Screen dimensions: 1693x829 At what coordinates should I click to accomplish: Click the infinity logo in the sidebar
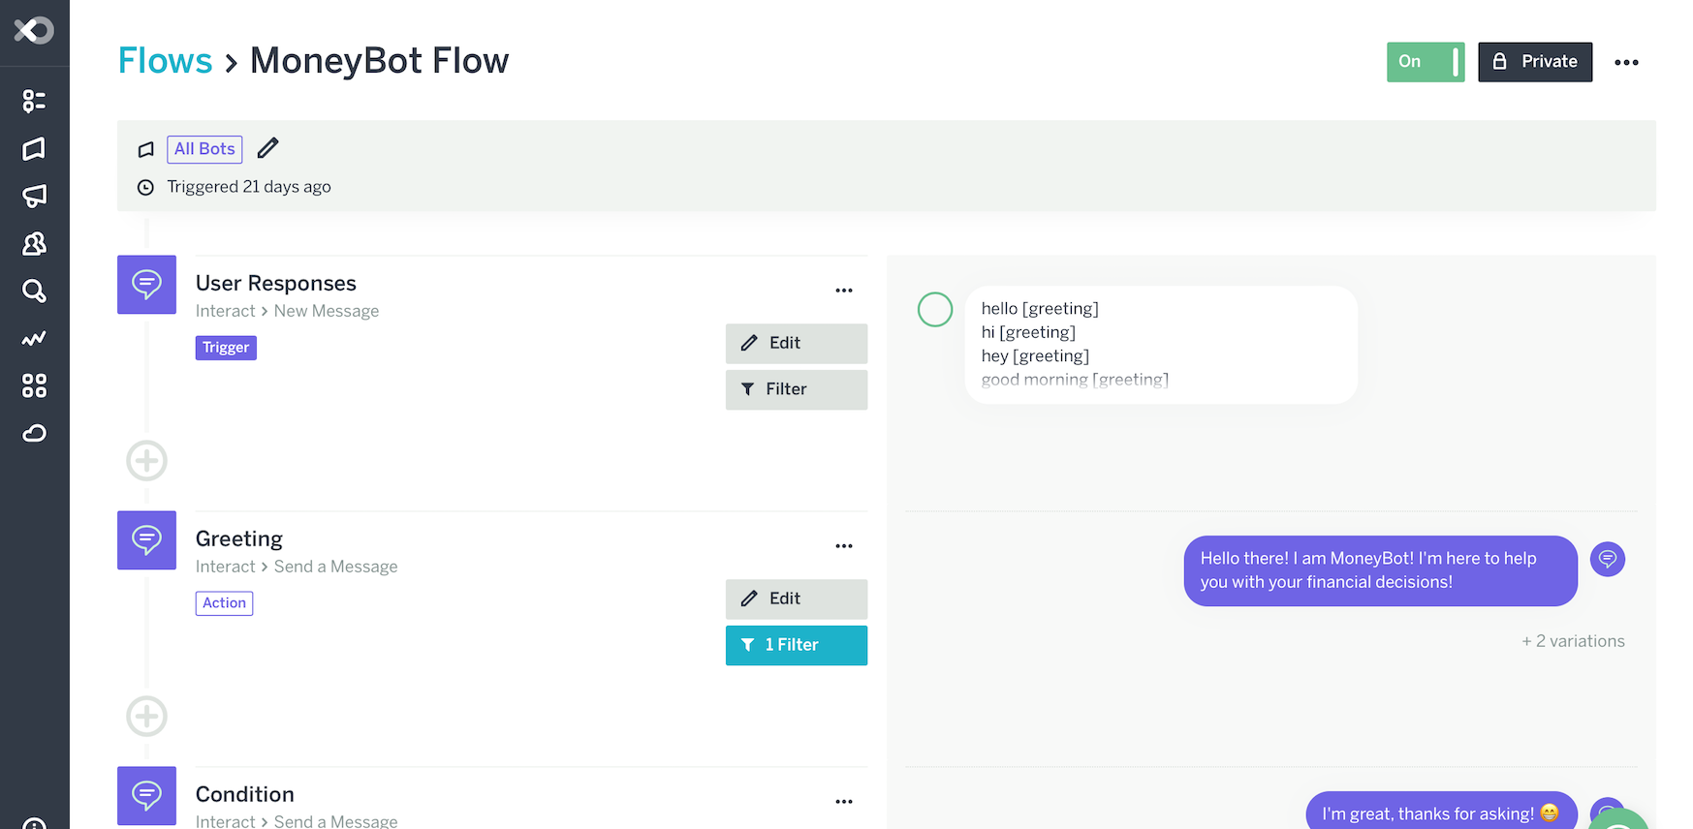click(x=34, y=31)
